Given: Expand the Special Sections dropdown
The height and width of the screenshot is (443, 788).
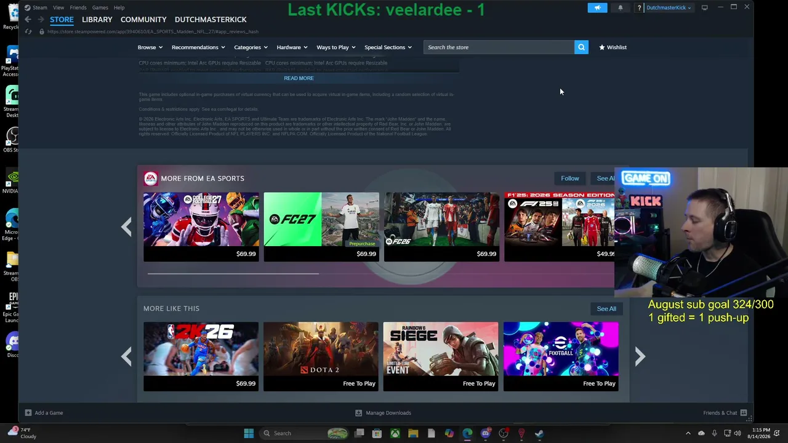Looking at the screenshot, I should (x=388, y=47).
